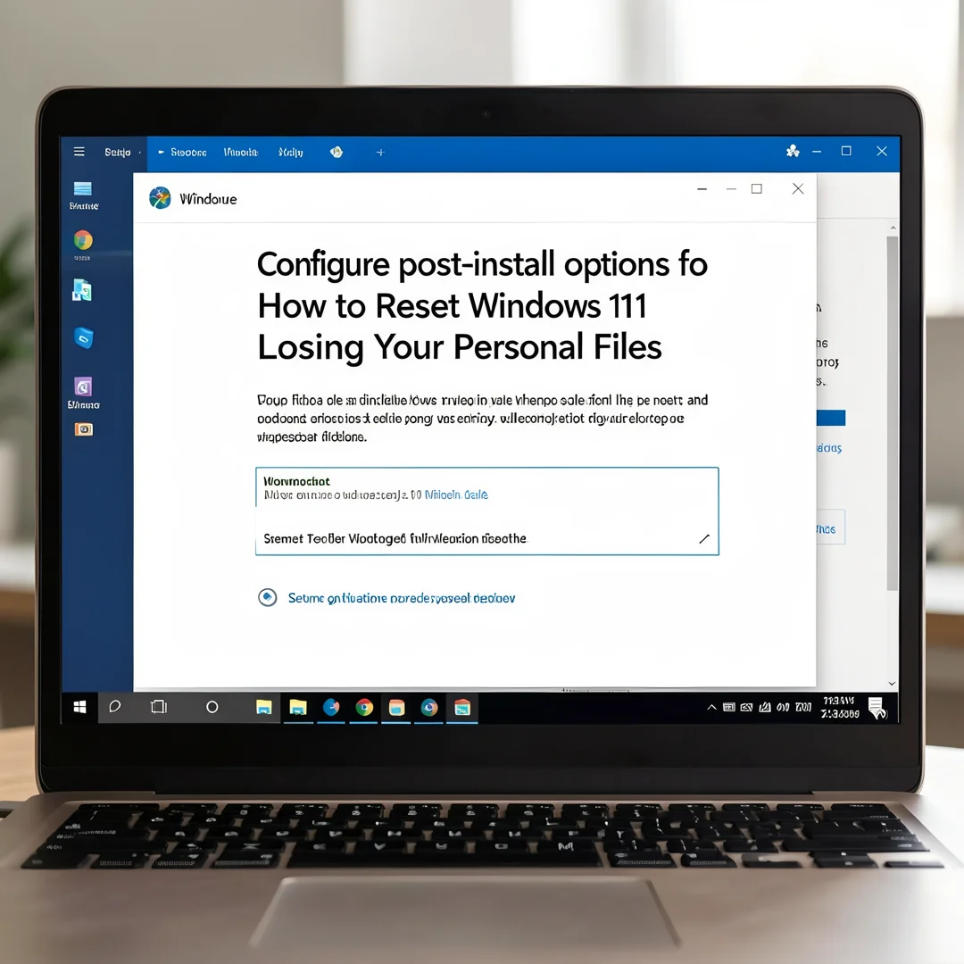Click the Seume gn tivatione link text
Viewport: 964px width, 964px height.
pyautogui.click(x=402, y=598)
